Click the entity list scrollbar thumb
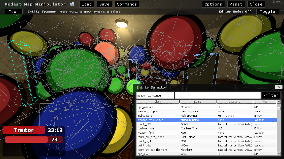The width and height of the screenshot is (284, 159). coord(279,109)
